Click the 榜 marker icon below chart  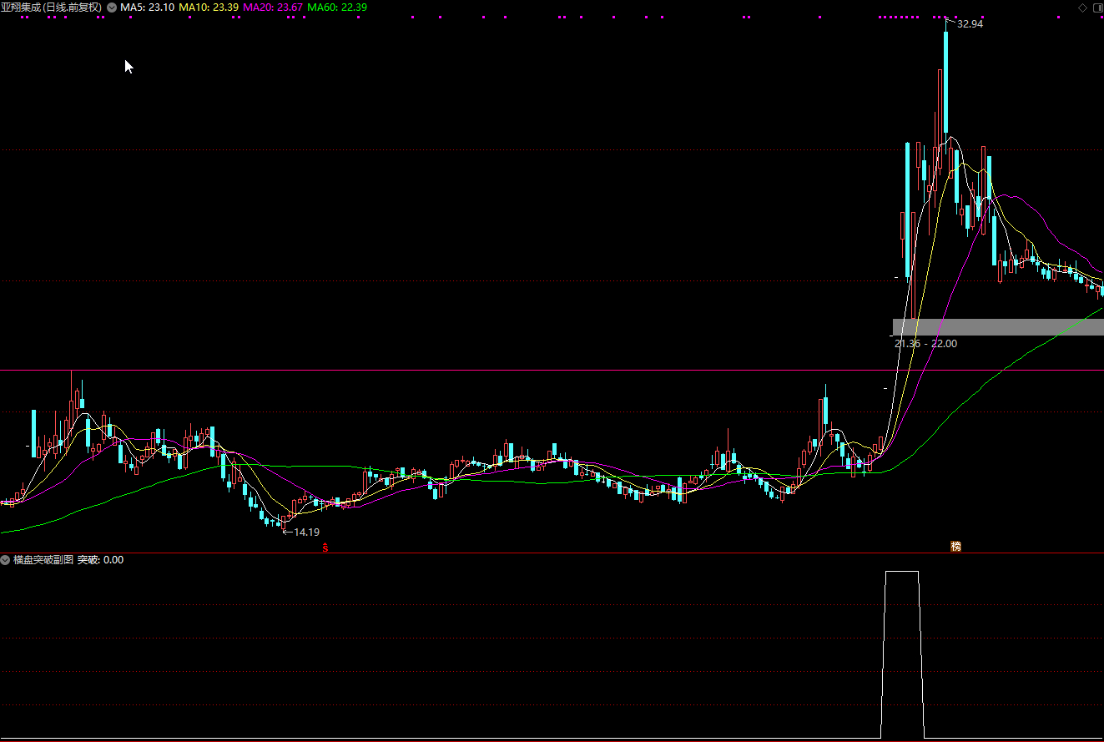coord(956,547)
